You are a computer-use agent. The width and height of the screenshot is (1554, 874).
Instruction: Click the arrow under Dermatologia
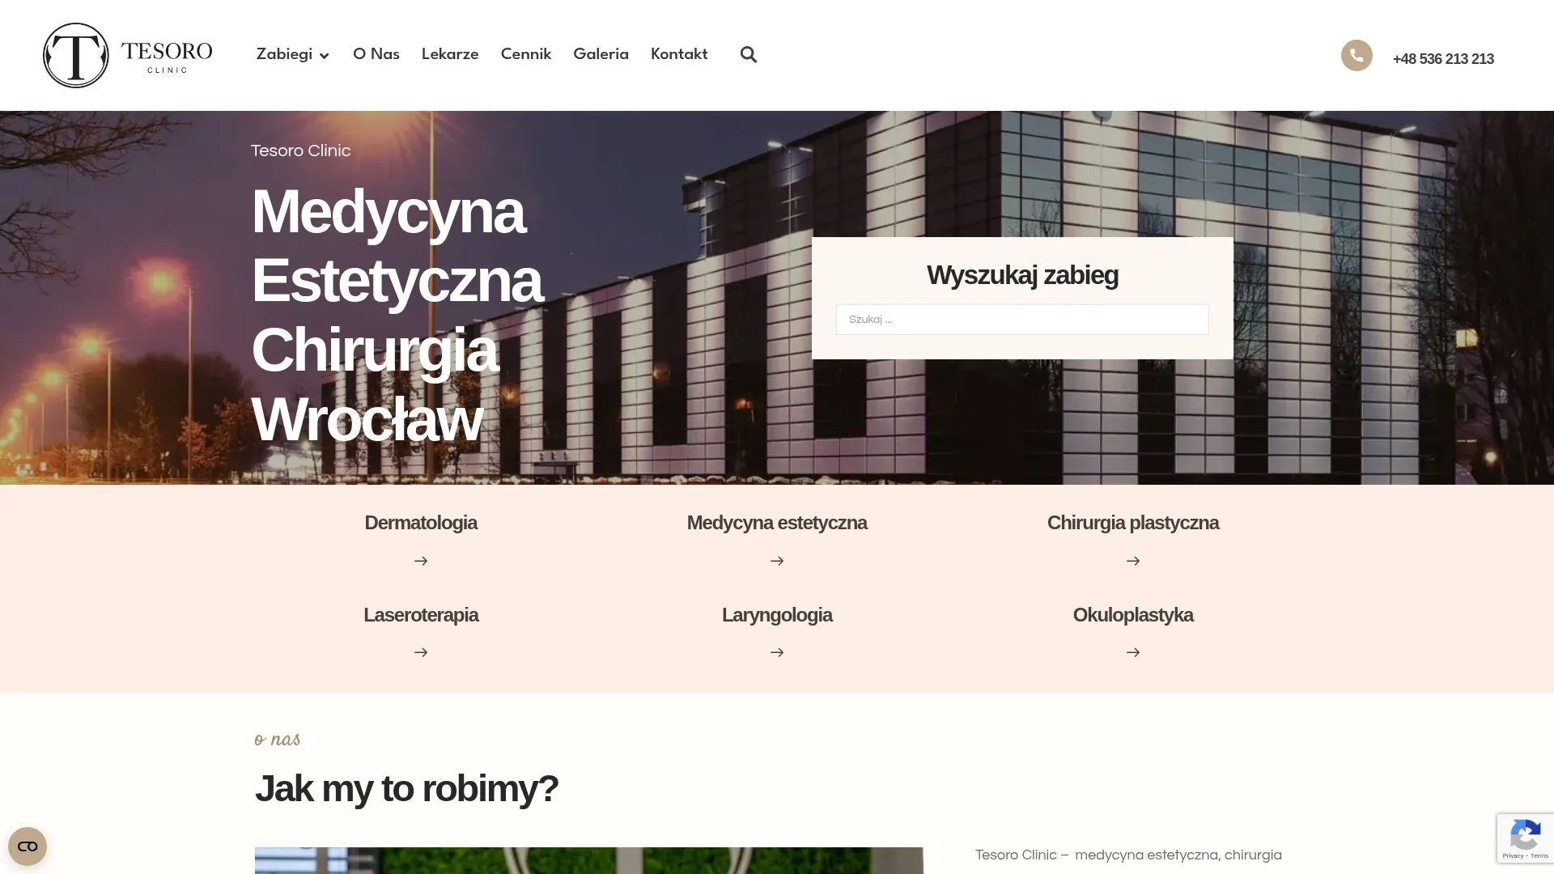(x=421, y=560)
